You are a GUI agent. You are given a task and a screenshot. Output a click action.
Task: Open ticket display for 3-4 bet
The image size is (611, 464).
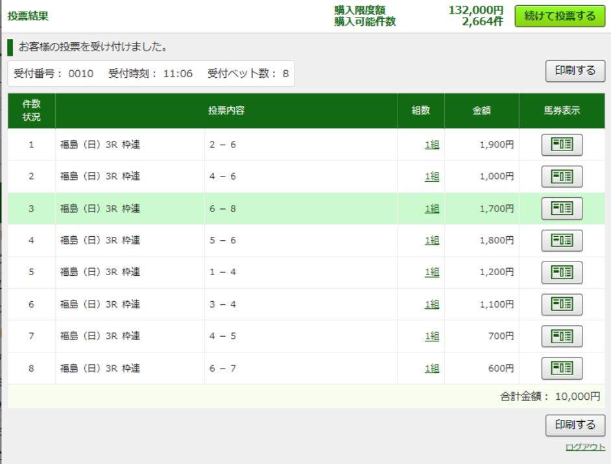coord(562,304)
